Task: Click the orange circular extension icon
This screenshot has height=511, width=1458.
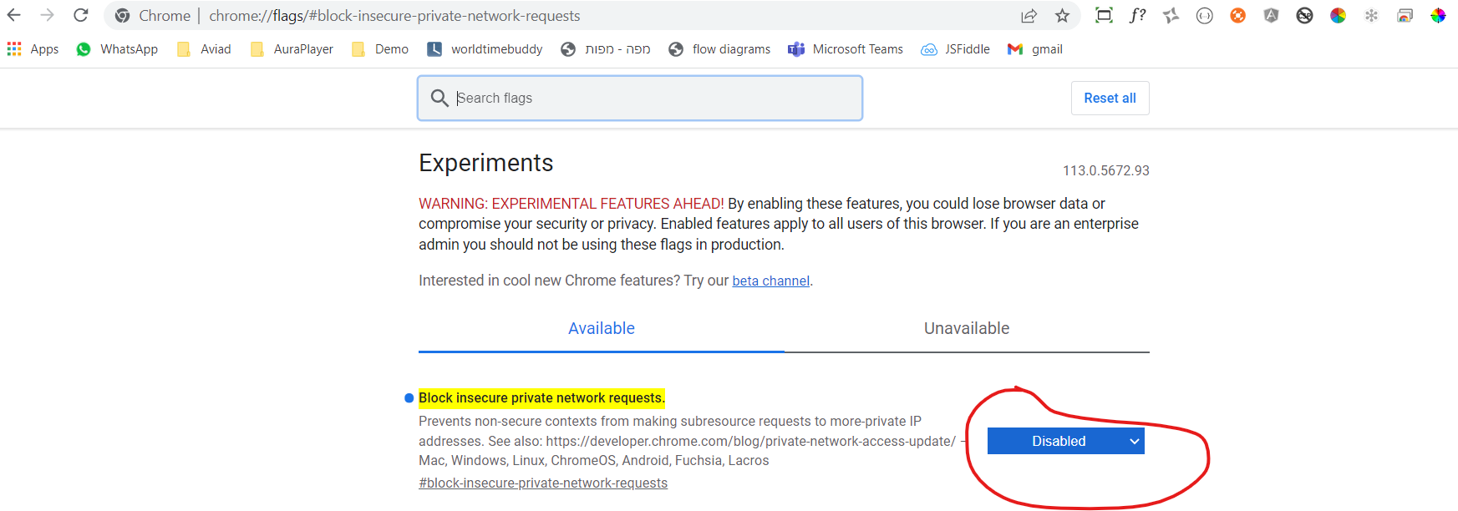Action: 1237,15
